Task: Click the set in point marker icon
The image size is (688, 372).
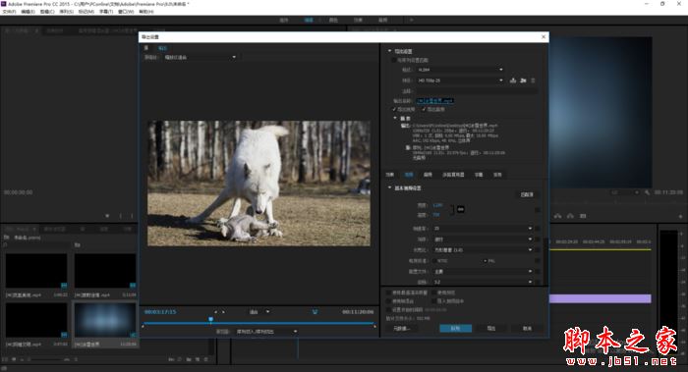Action: pos(216,312)
